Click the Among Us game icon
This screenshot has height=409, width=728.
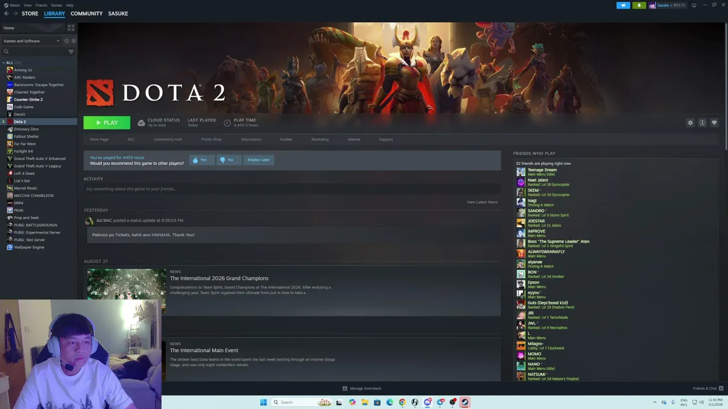point(10,70)
